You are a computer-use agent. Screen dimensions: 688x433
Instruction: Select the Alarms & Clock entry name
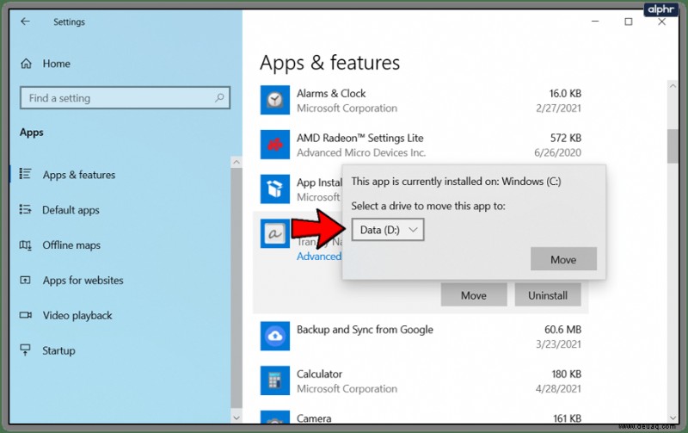click(331, 93)
